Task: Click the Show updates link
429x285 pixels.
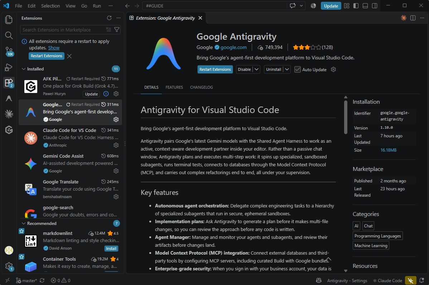Action: [54, 48]
